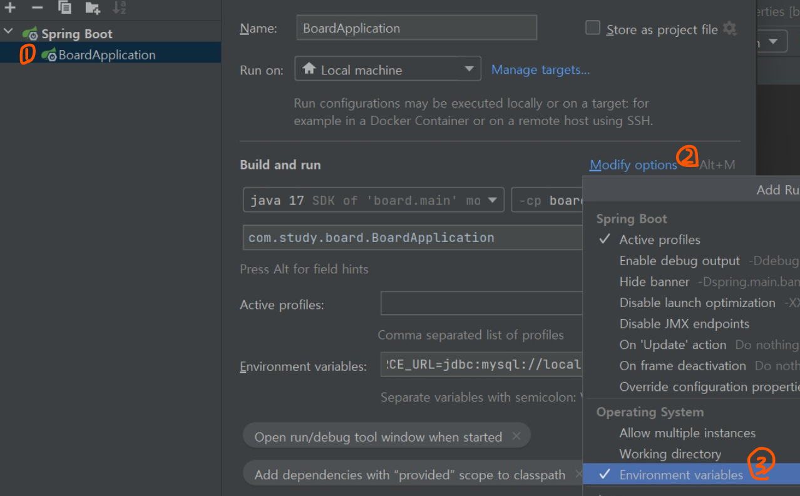This screenshot has width=800, height=496.
Task: Select Disable launch optimization option
Action: pos(697,303)
